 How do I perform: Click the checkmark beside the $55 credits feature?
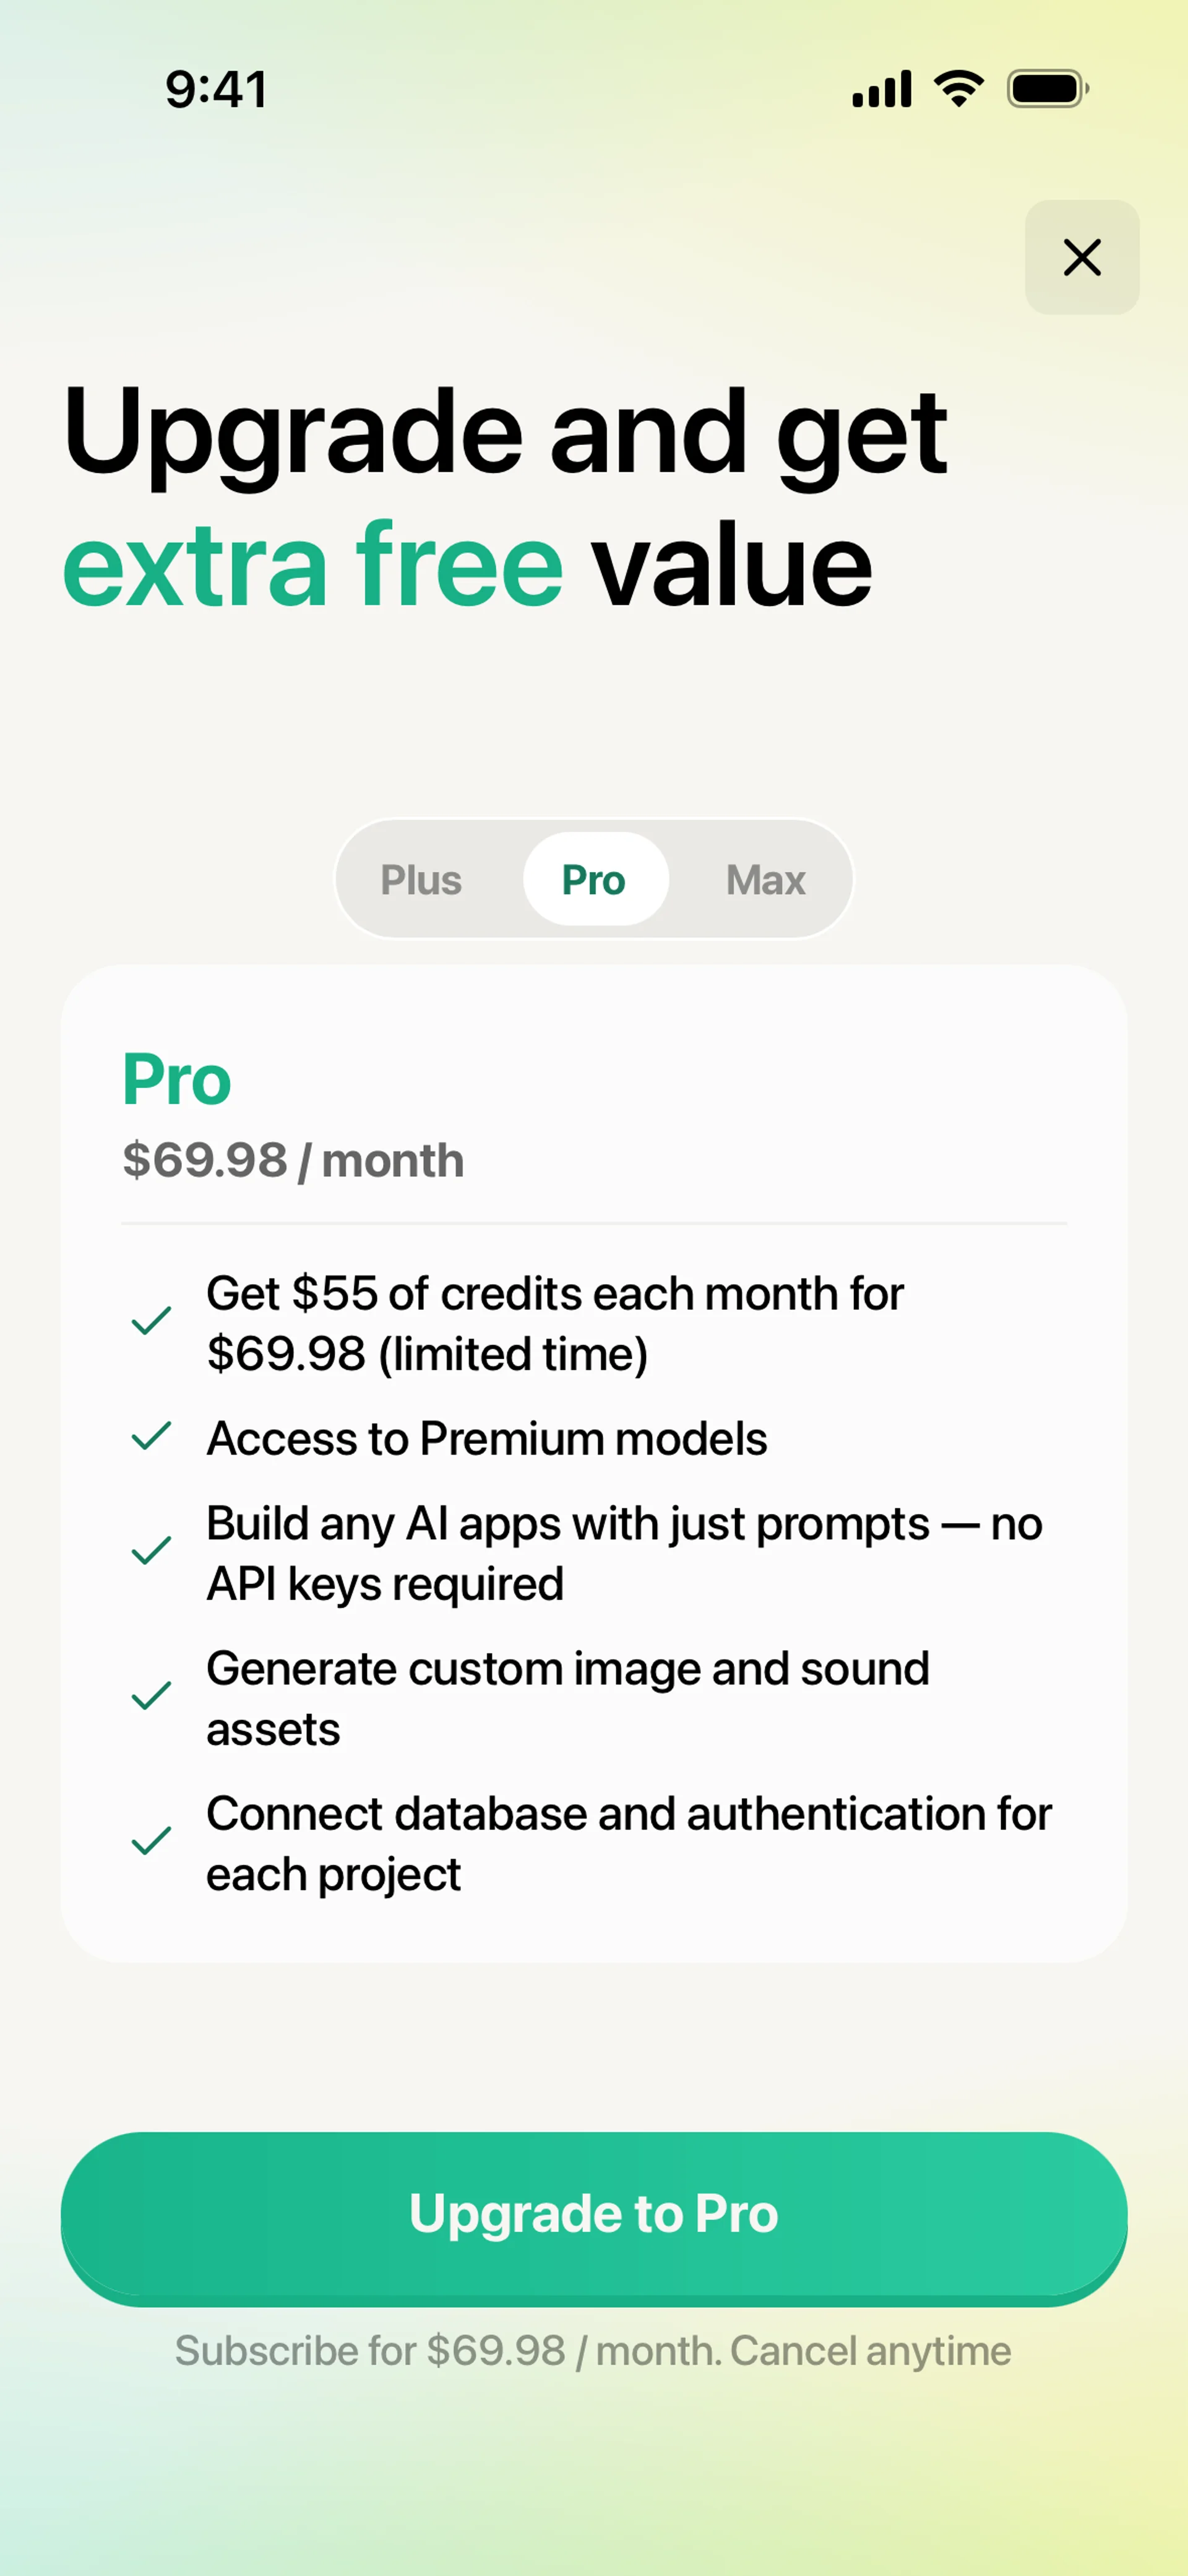151,1321
